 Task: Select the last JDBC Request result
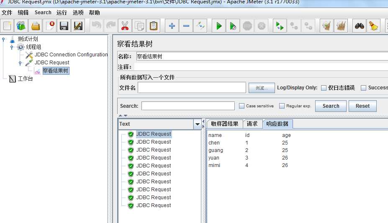point(154,205)
